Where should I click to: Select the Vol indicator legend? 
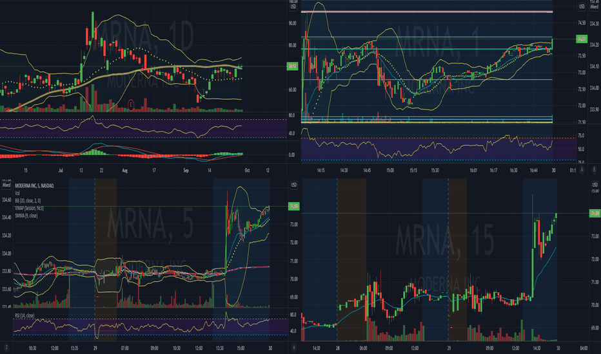tap(17, 193)
